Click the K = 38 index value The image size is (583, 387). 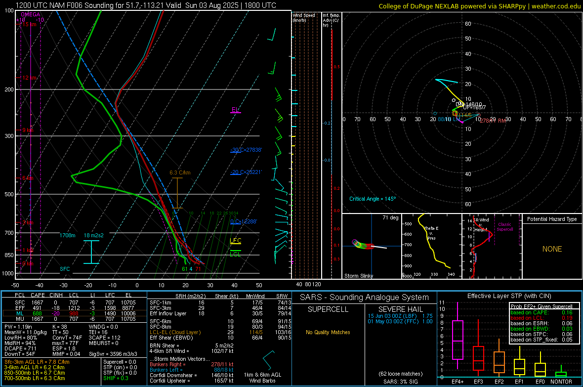tap(59, 327)
